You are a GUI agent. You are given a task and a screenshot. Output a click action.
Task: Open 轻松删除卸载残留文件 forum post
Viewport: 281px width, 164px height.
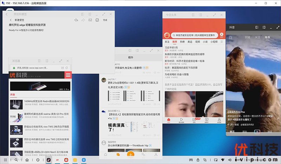tap(134, 116)
